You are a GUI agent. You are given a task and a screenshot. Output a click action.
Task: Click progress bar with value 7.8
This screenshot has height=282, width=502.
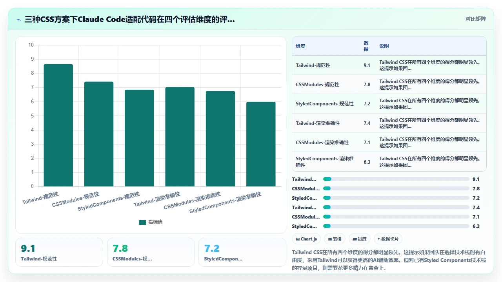click(x=396, y=188)
